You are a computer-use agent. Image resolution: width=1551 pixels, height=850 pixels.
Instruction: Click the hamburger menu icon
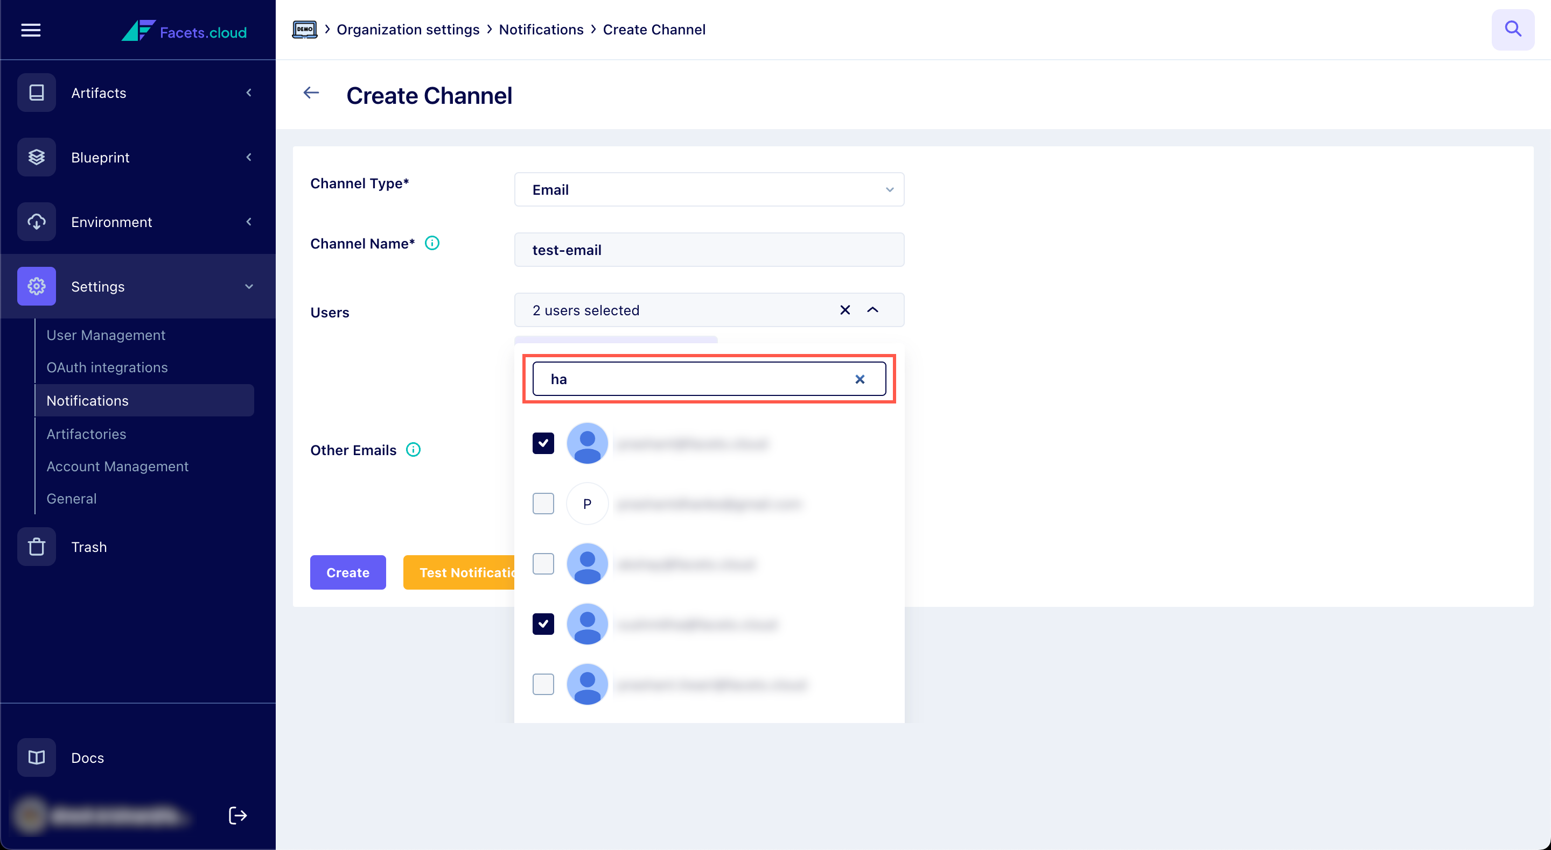tap(31, 30)
